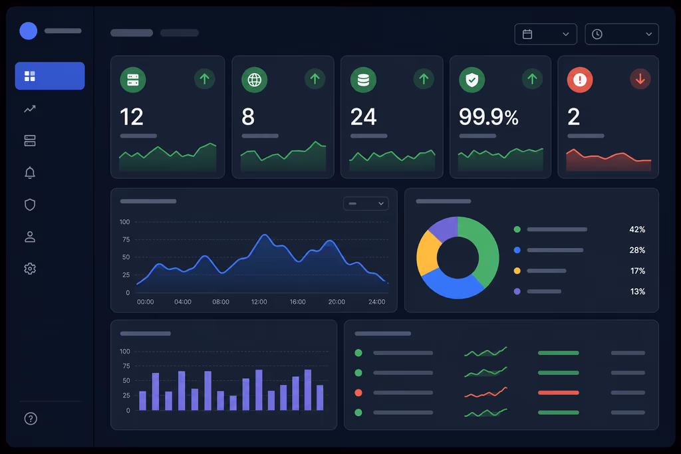Click the value 8 on the second card
This screenshot has height=454, width=681.
pos(248,117)
